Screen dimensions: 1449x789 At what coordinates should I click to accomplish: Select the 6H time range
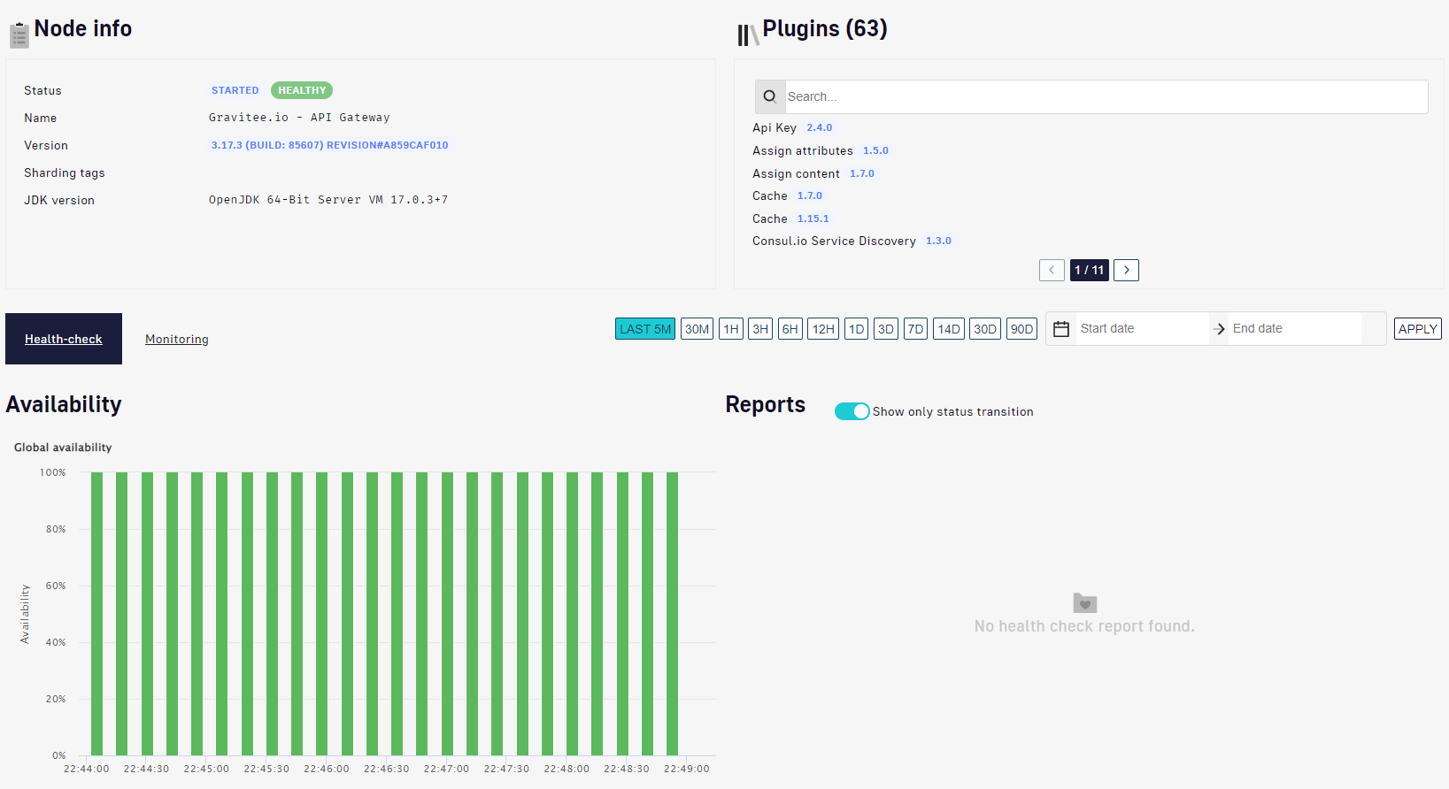click(x=790, y=329)
